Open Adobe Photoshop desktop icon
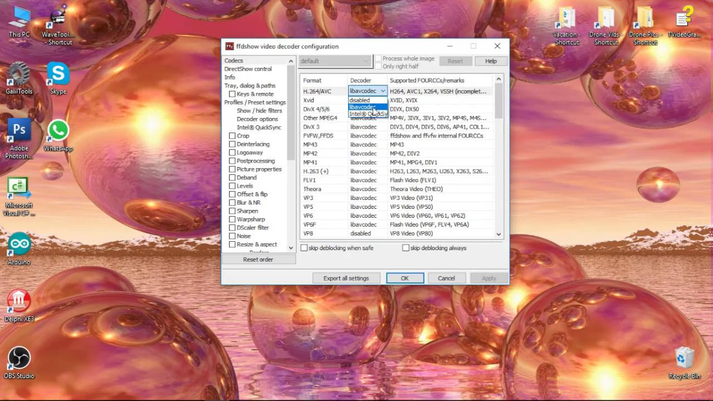Screen dimensions: 713x401 19,139
